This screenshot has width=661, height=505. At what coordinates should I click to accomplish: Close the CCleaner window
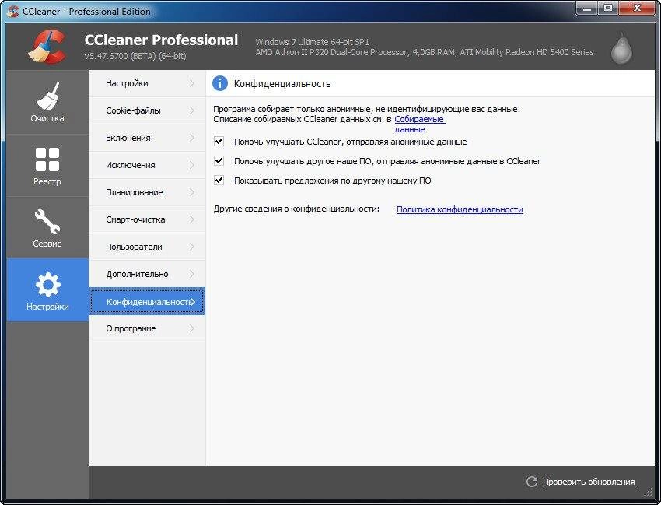[x=637, y=8]
